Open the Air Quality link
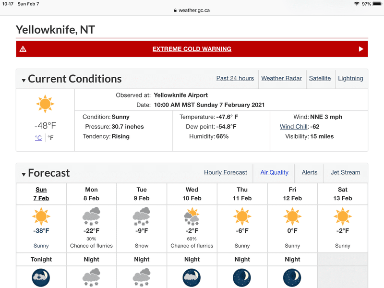 [274, 172]
